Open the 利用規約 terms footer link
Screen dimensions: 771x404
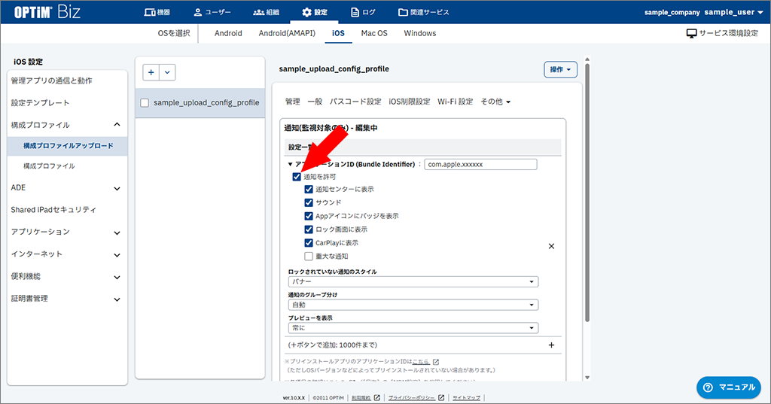pyautogui.click(x=361, y=398)
